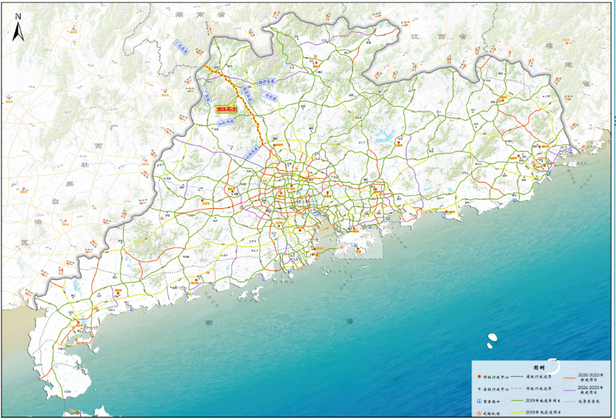616x419 pixels.
Task: Click the 图例 legend title
Action: coord(539,368)
